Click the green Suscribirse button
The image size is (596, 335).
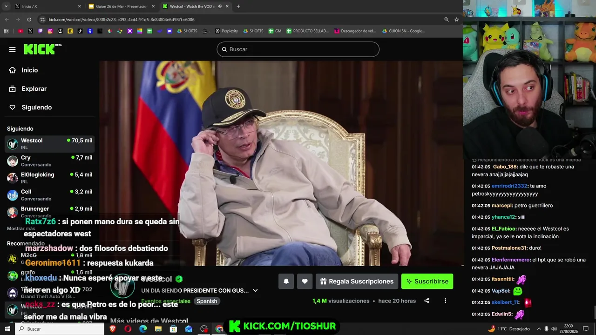click(x=427, y=281)
